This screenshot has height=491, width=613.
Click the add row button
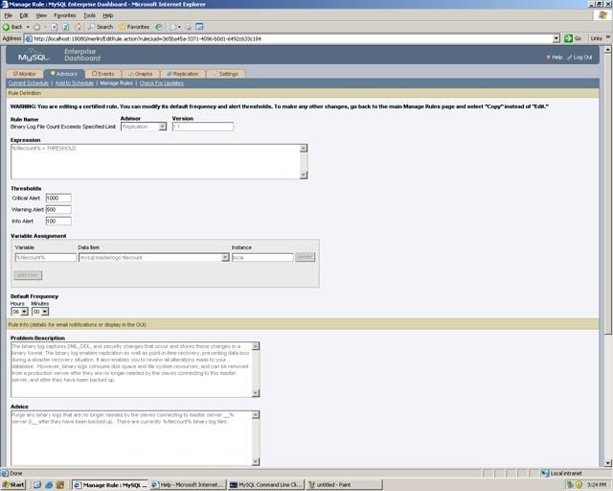28,275
